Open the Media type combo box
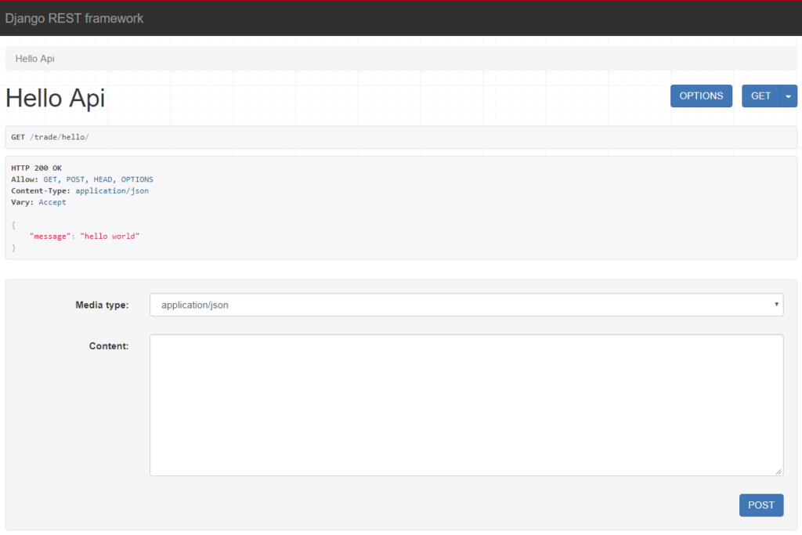 (x=466, y=305)
